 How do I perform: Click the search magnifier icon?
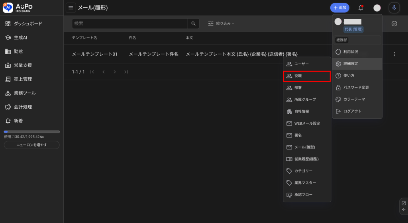[193, 23]
